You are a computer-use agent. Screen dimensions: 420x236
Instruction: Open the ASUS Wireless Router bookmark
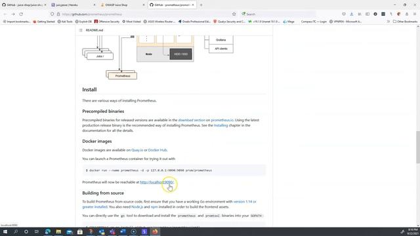[x=159, y=22]
